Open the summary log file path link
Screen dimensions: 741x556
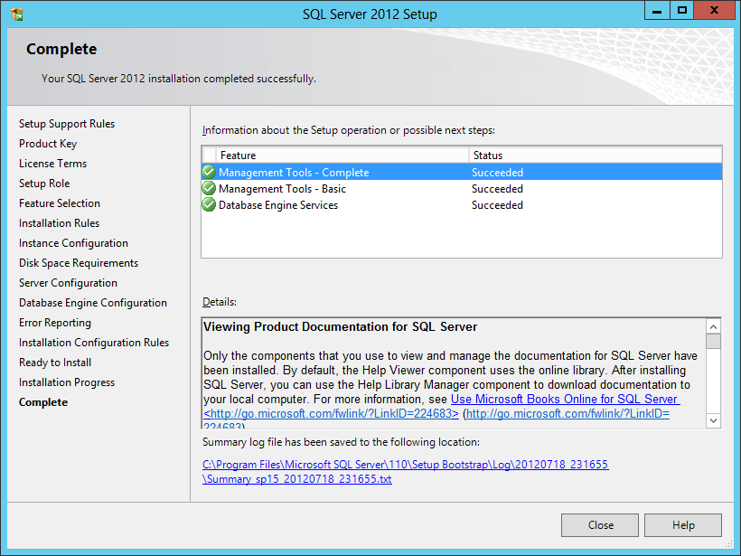click(x=406, y=471)
